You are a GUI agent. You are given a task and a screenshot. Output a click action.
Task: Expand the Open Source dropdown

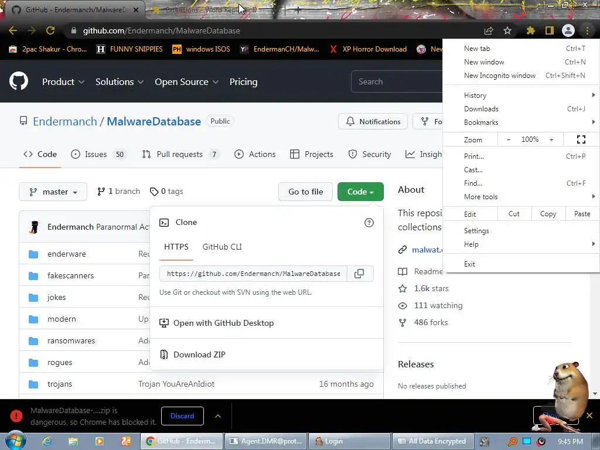coord(187,82)
